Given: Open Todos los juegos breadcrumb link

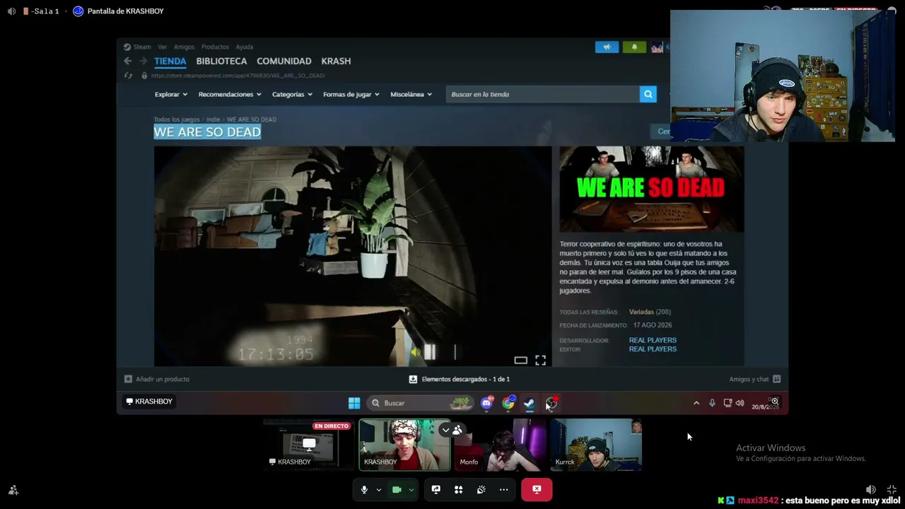Looking at the screenshot, I should point(177,119).
